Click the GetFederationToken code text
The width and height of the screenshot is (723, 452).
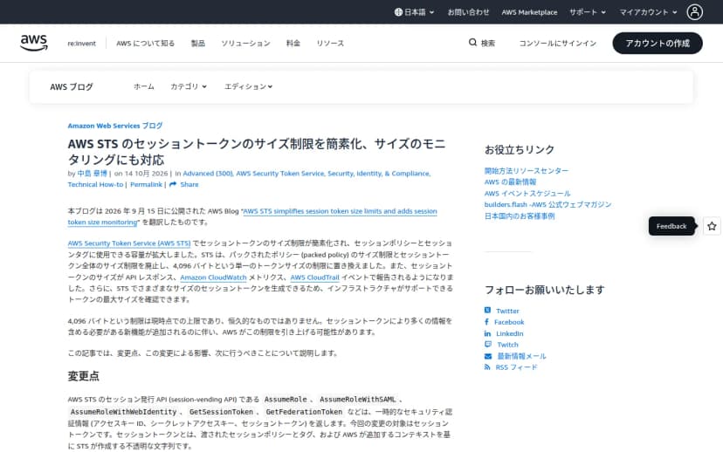[x=304, y=412]
